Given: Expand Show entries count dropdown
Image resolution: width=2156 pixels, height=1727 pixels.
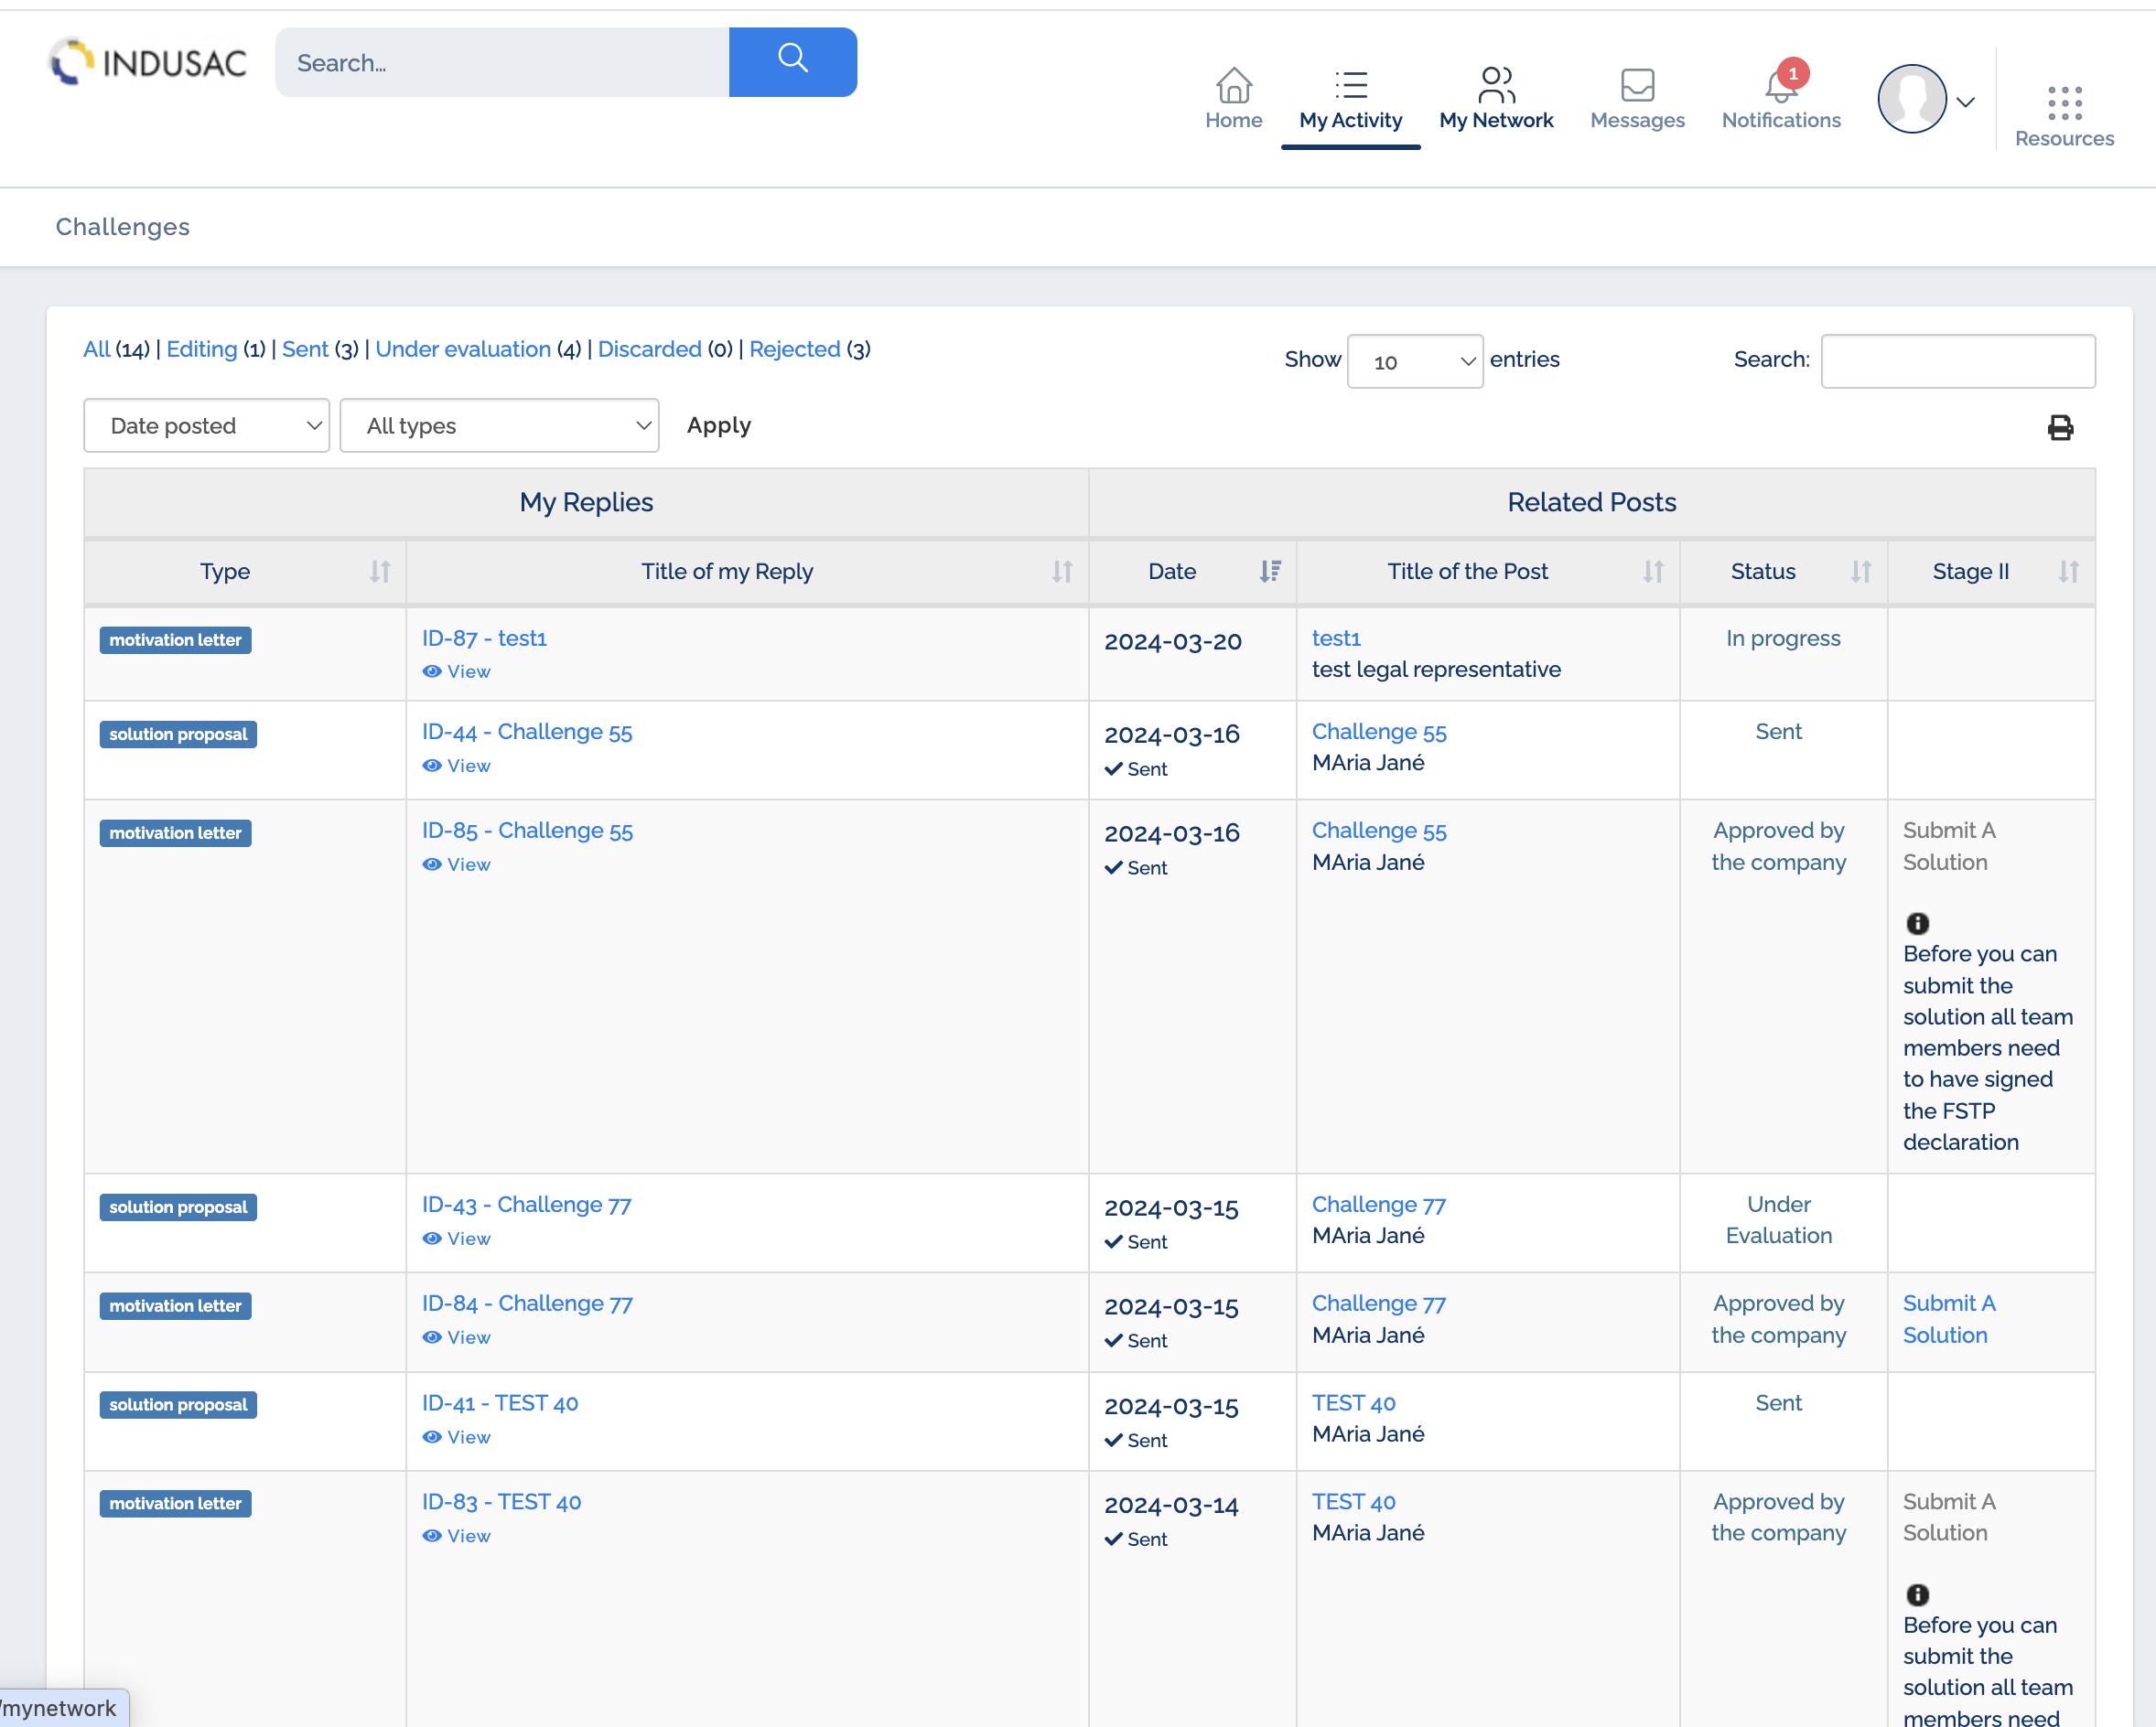Looking at the screenshot, I should [x=1414, y=362].
